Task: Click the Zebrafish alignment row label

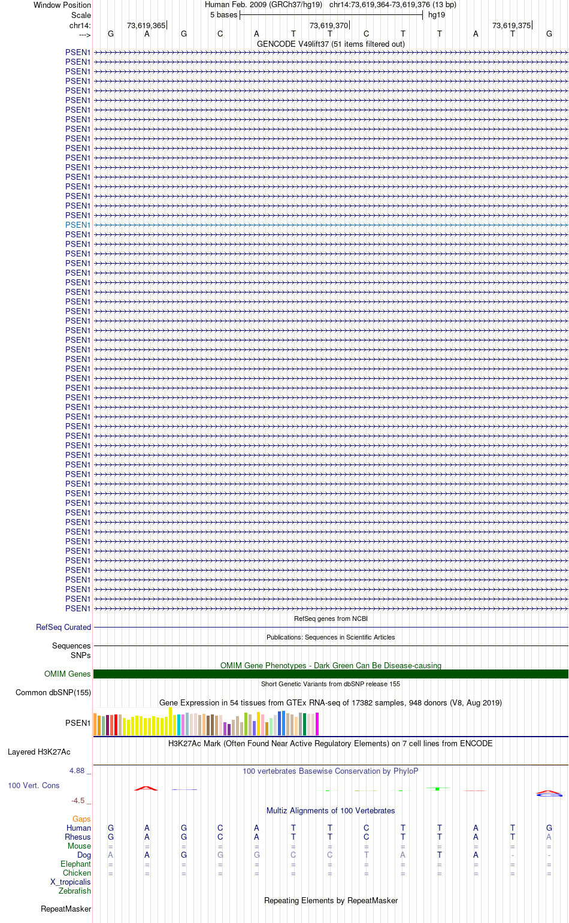Action: [75, 891]
